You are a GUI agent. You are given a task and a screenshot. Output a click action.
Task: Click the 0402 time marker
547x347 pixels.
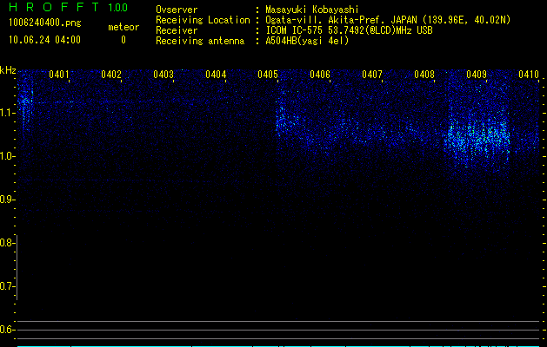[x=111, y=75]
